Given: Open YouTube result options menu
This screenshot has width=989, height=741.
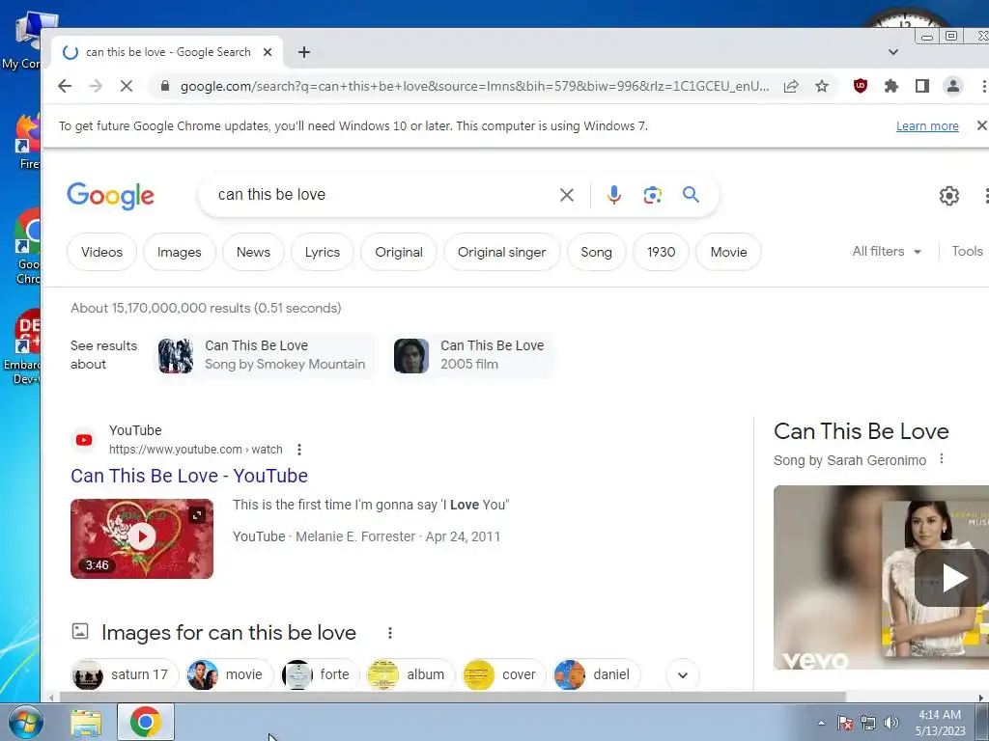Looking at the screenshot, I should [299, 450].
